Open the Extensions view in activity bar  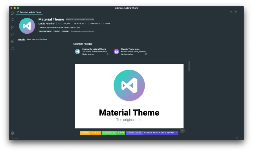(x=12, y=41)
